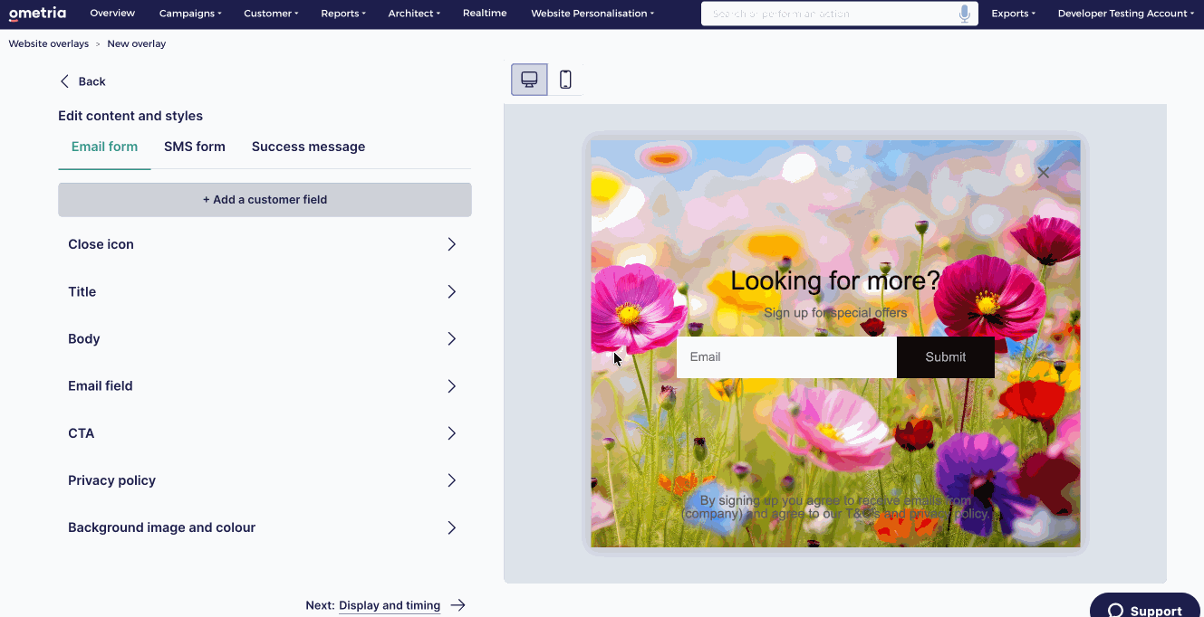Viewport: 1204px width, 617px height.
Task: Click the Back arrow icon
Action: (64, 81)
